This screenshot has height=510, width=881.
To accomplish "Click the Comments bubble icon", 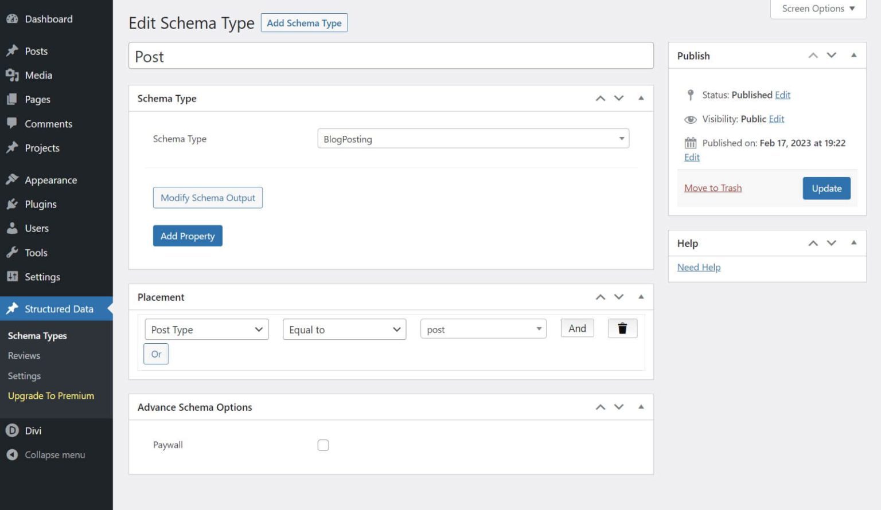I will [x=11, y=123].
